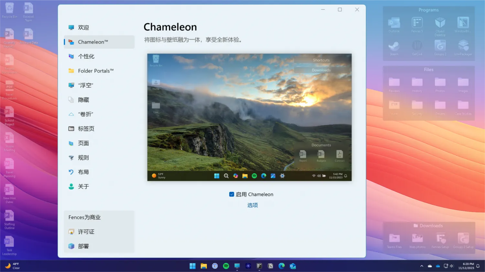Screen dimensions: 485x272
Task: Show hidden system tray icons
Action: click(422, 266)
